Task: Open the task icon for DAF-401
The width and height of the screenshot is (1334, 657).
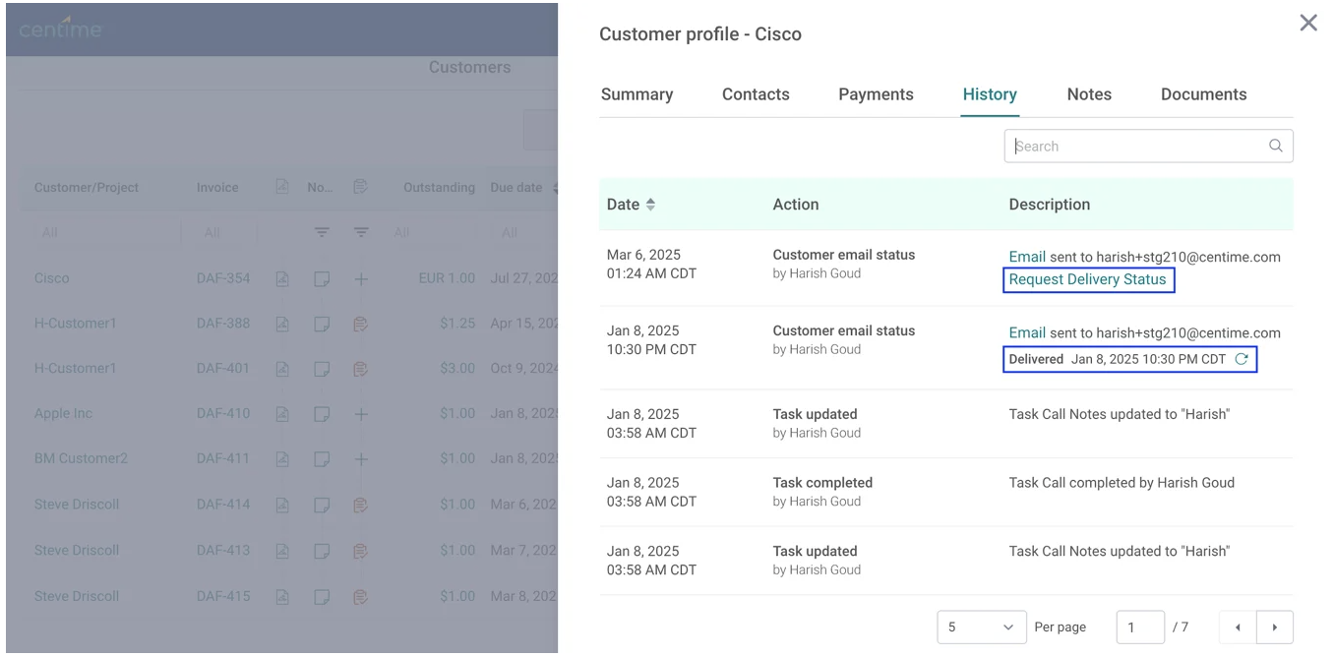Action: pos(361,369)
